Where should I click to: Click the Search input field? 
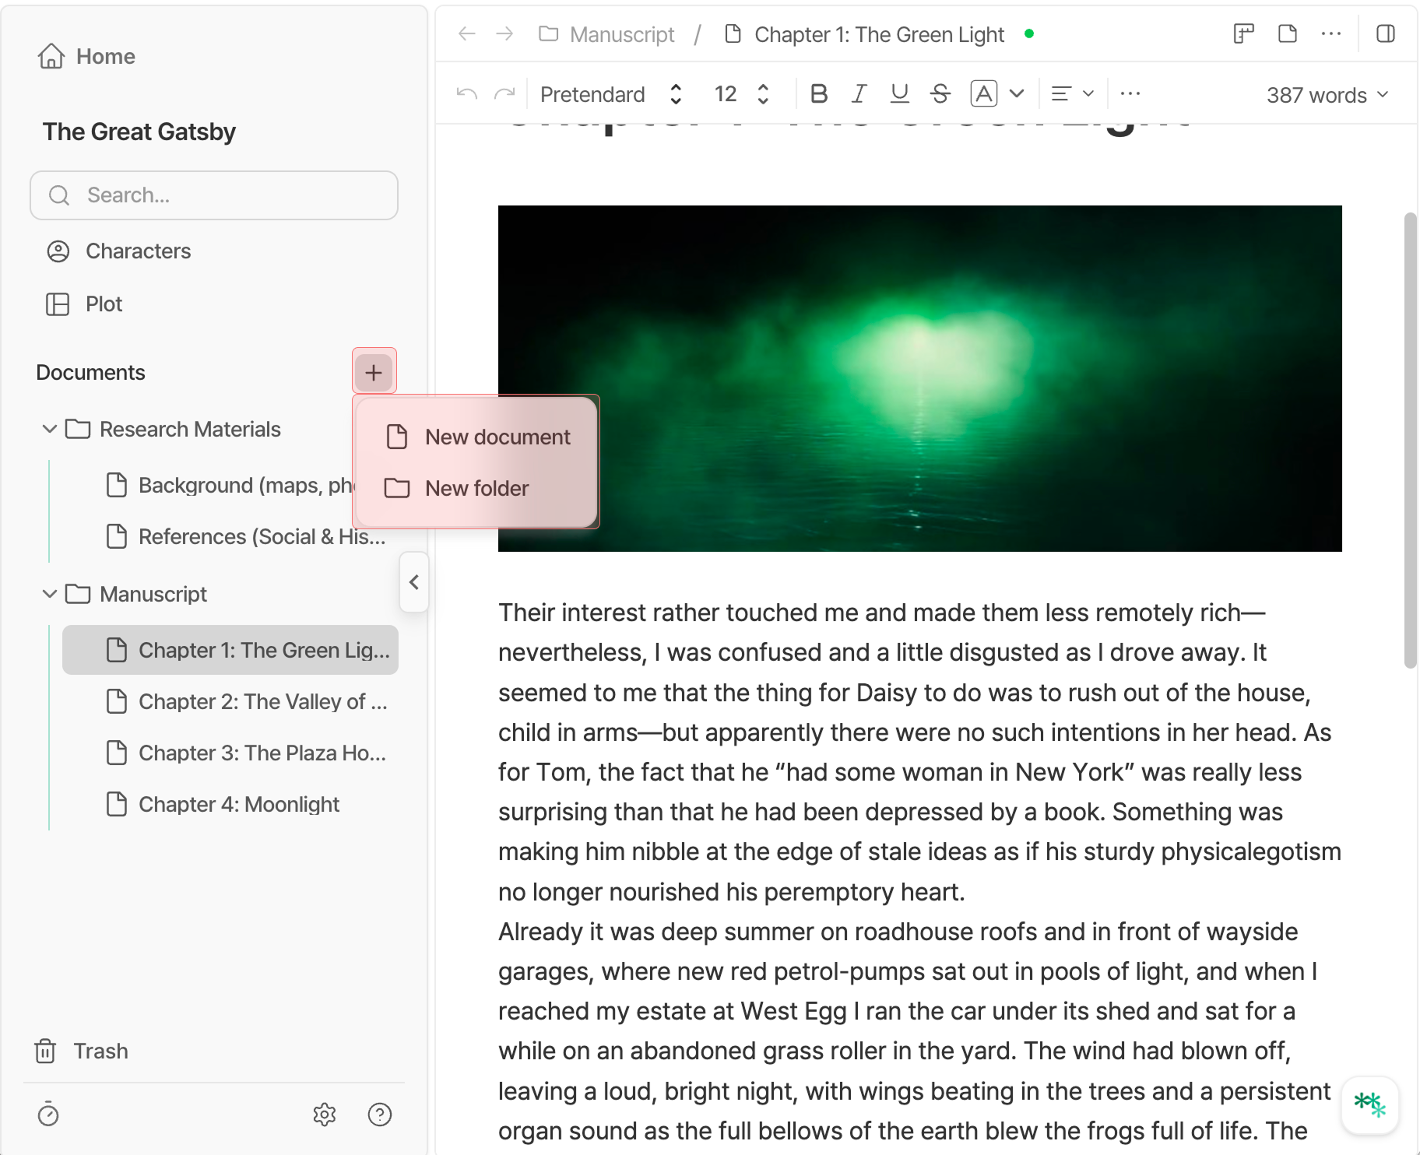(214, 195)
